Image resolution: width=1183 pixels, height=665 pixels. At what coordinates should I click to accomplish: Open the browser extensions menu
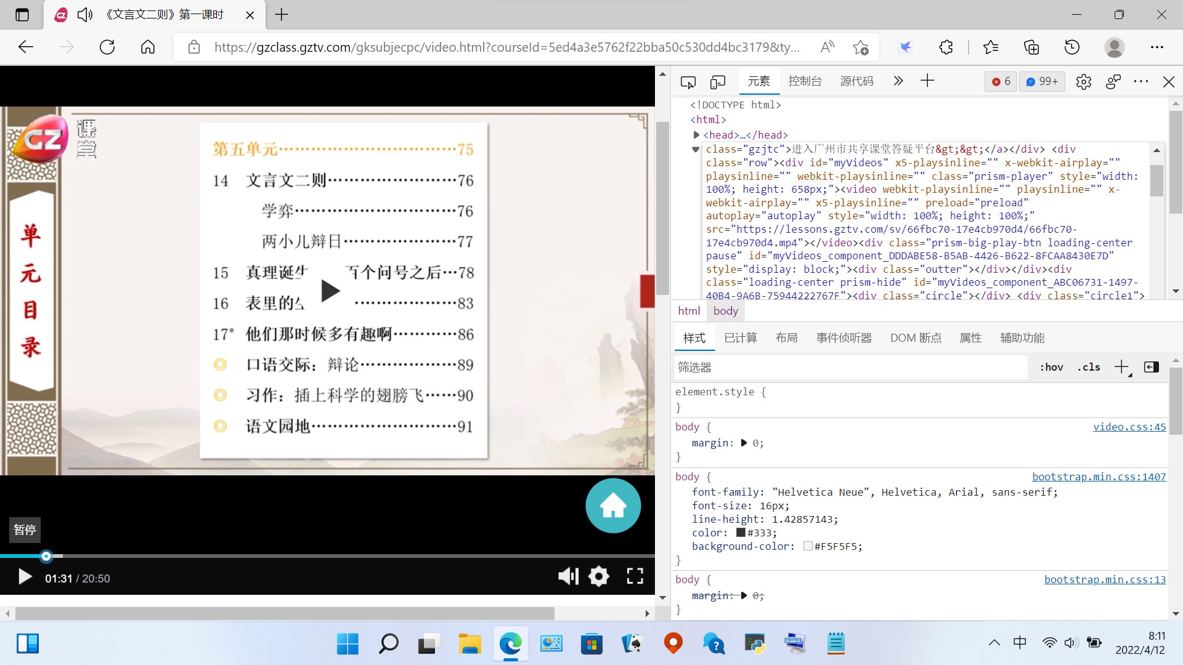(x=946, y=47)
